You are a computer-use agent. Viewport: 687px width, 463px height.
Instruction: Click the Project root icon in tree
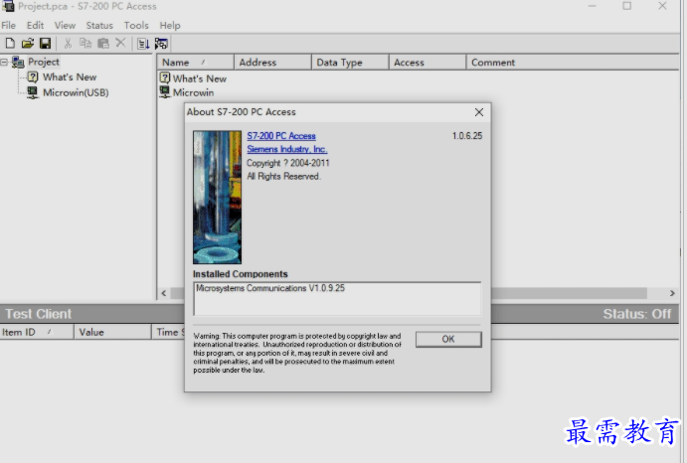[18, 63]
